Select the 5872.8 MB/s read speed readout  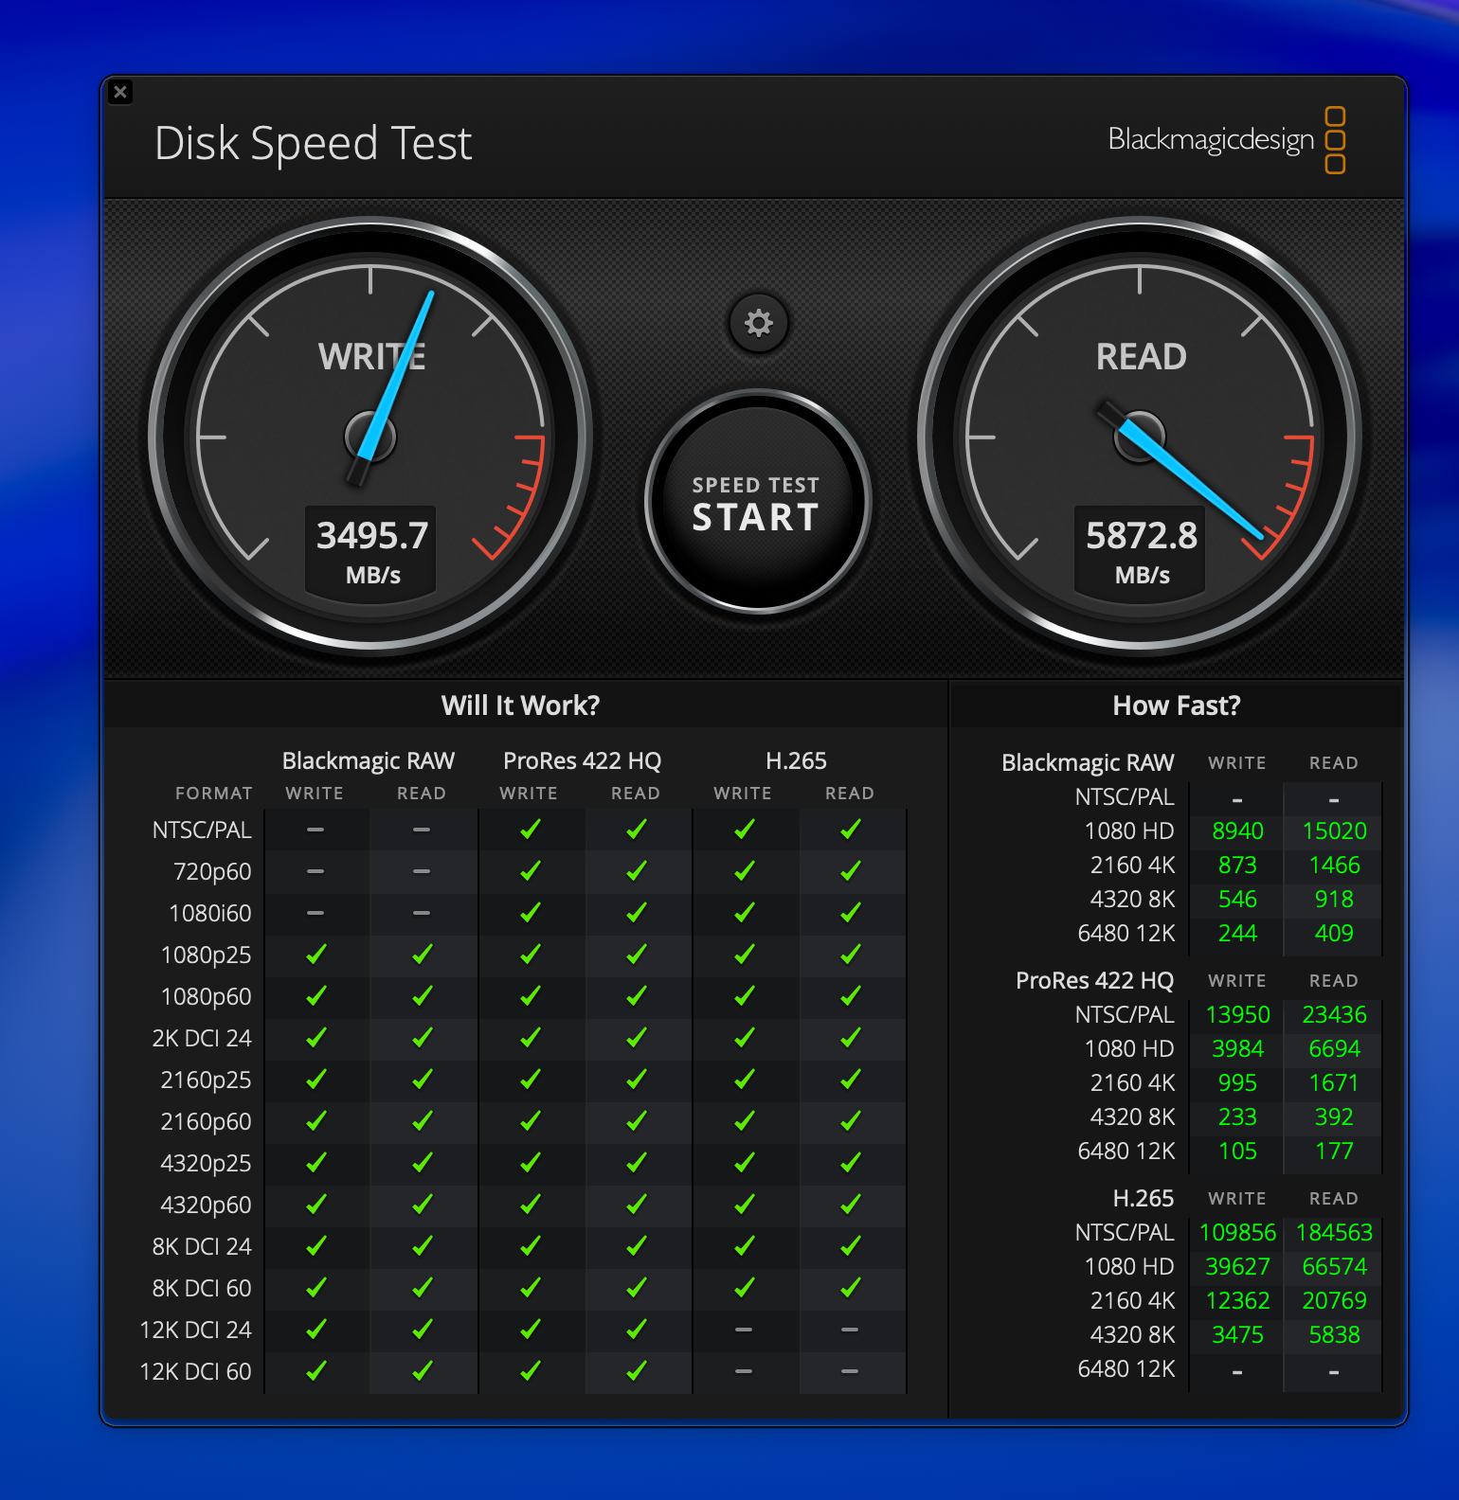1141,536
